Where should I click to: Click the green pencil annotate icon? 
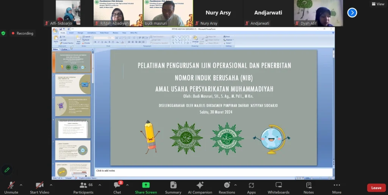coord(7,170)
